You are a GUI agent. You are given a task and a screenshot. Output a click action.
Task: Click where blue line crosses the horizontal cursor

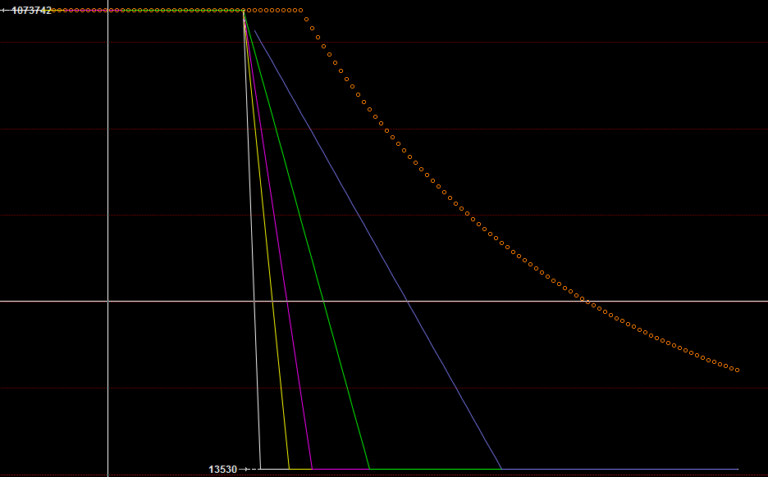tap(407, 301)
